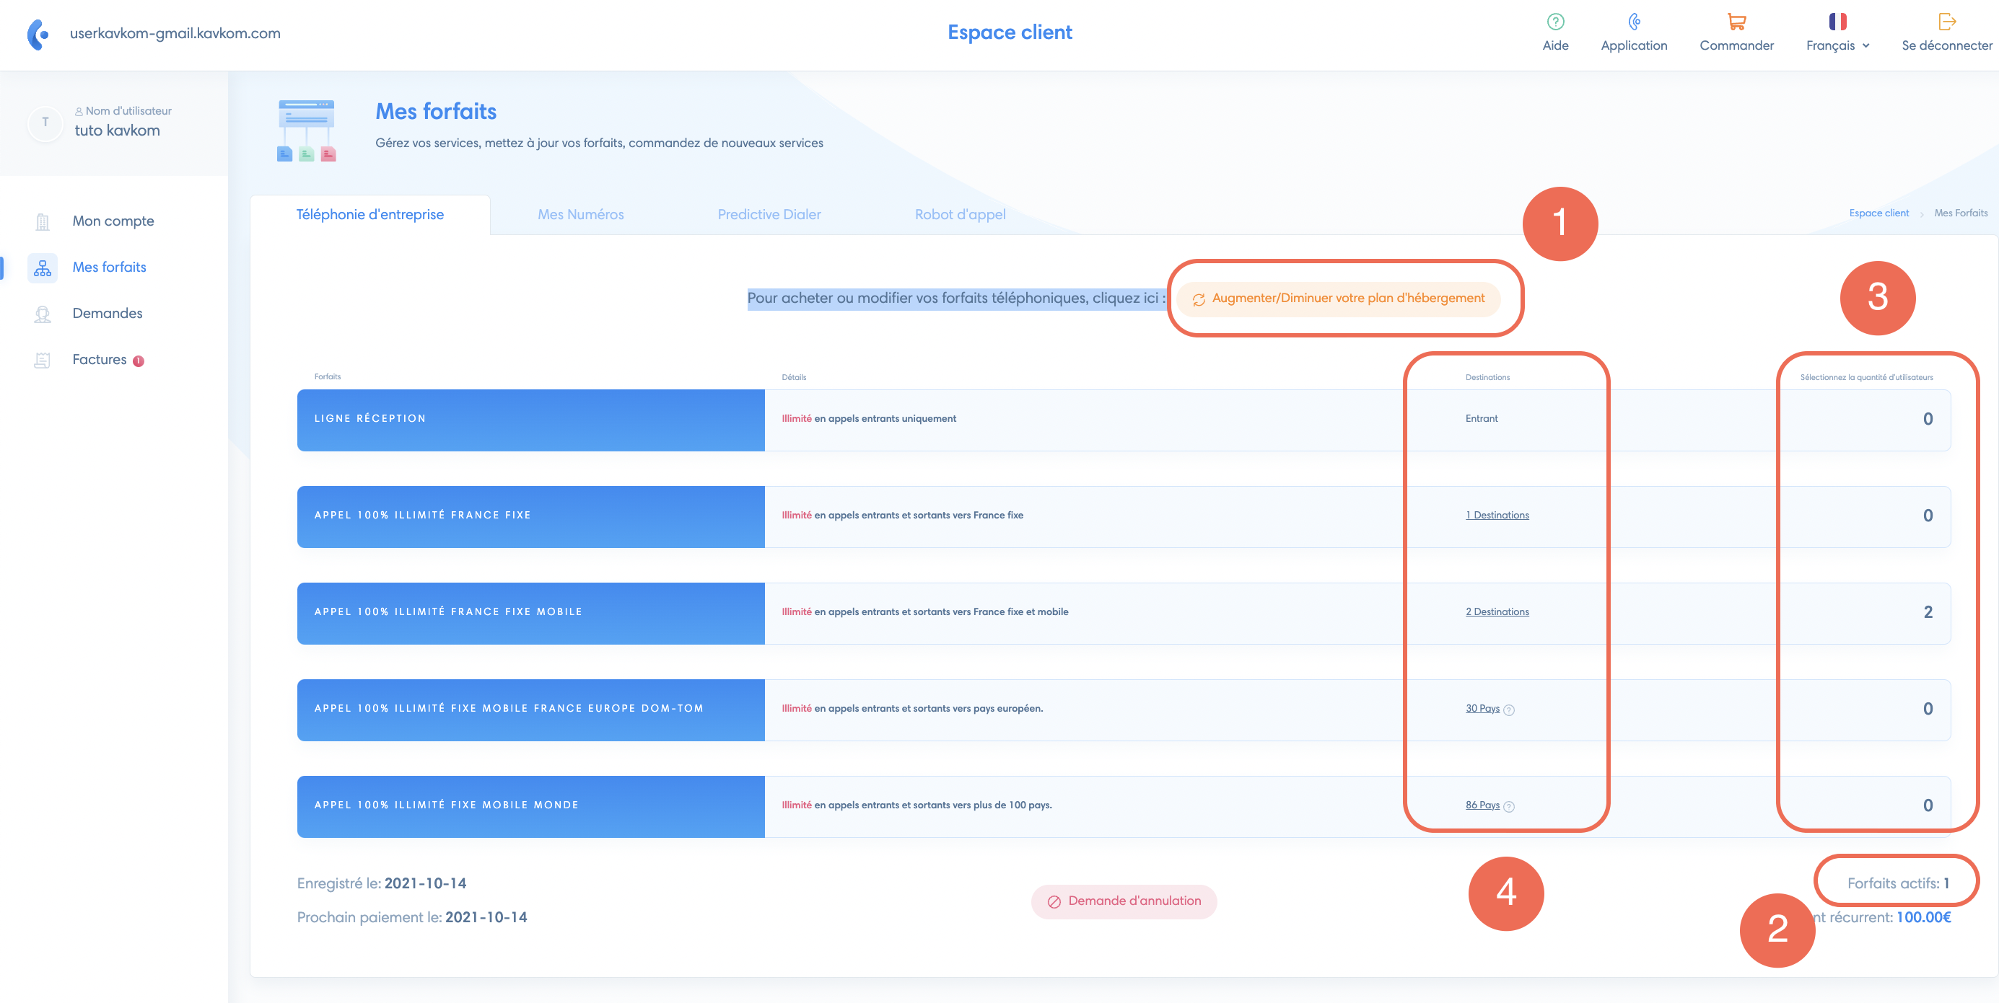Image resolution: width=1999 pixels, height=1003 pixels.
Task: Open the Robot d'appel tab
Action: tap(960, 215)
